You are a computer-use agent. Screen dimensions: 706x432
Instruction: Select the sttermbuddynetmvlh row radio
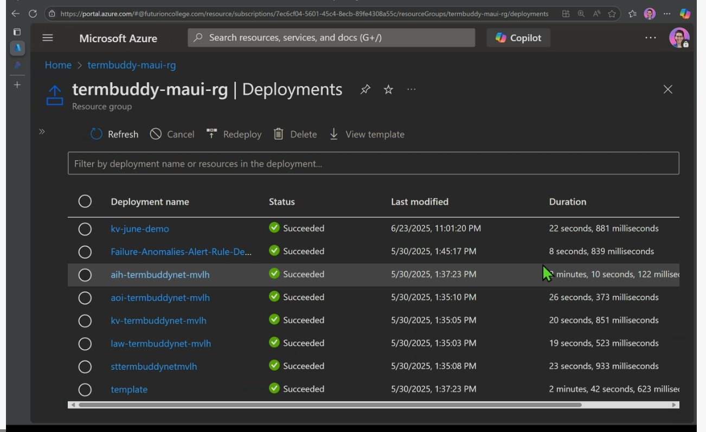click(85, 366)
